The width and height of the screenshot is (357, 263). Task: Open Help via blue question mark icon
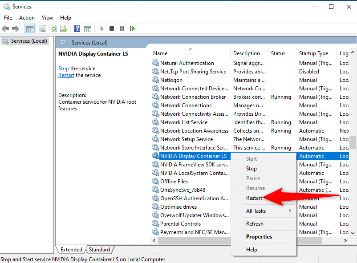77,28
